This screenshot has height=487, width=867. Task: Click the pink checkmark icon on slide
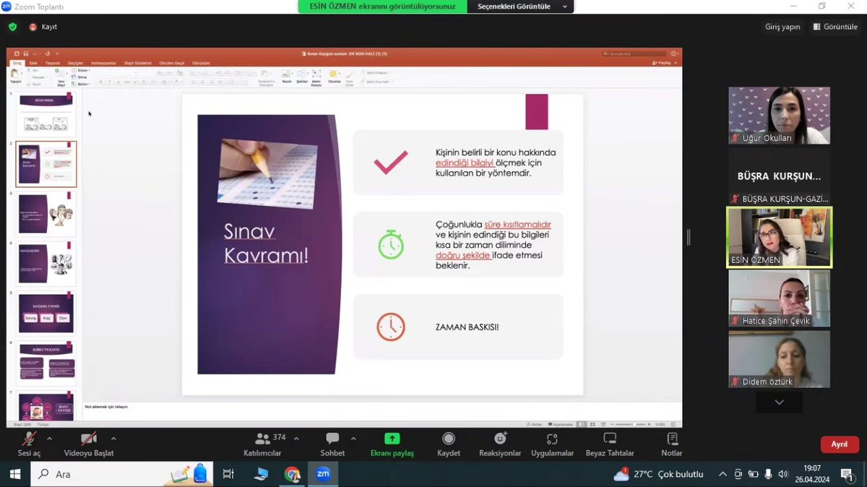pyautogui.click(x=391, y=163)
